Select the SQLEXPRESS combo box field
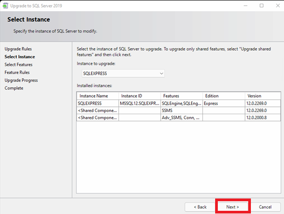Screen dimensions: 284x214 123,74
